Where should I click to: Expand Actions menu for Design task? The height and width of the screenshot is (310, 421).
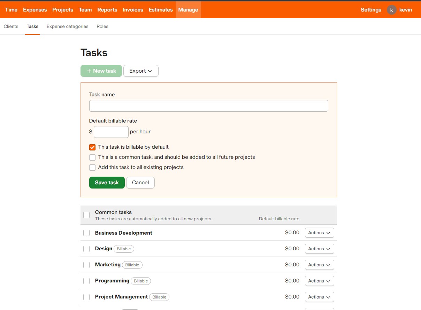319,249
